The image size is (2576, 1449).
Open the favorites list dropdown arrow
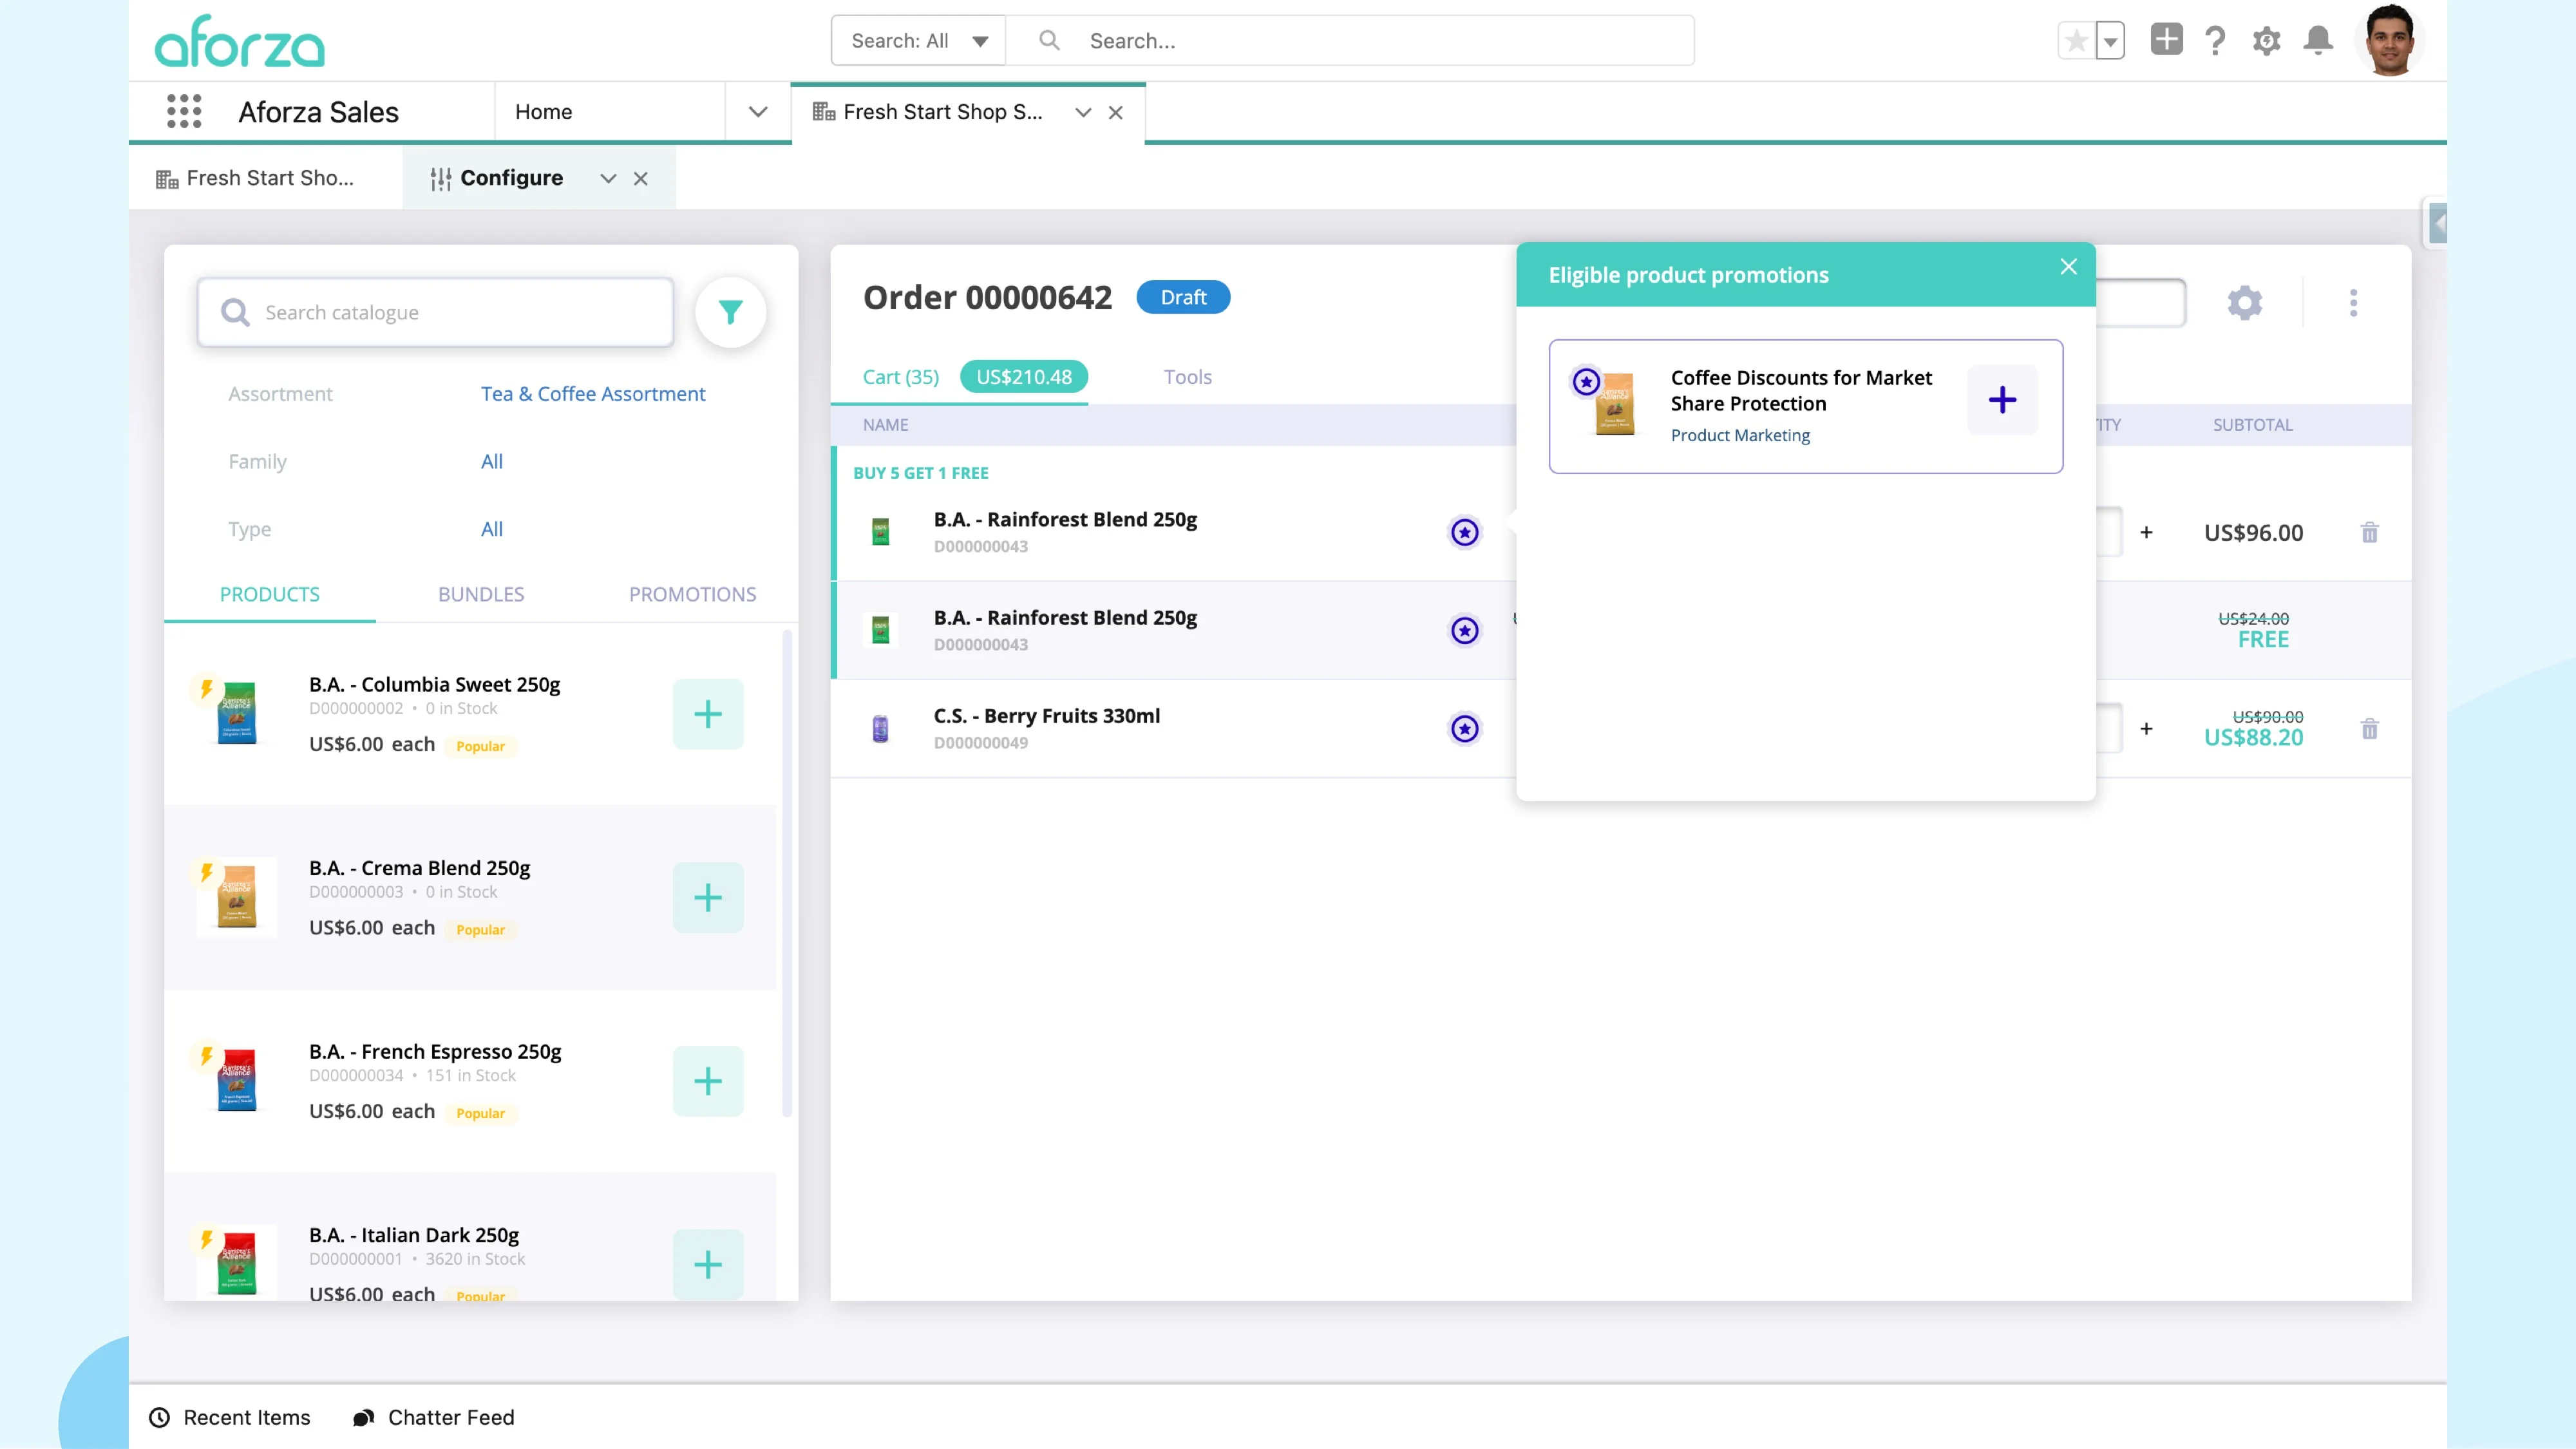pyautogui.click(x=2110, y=41)
